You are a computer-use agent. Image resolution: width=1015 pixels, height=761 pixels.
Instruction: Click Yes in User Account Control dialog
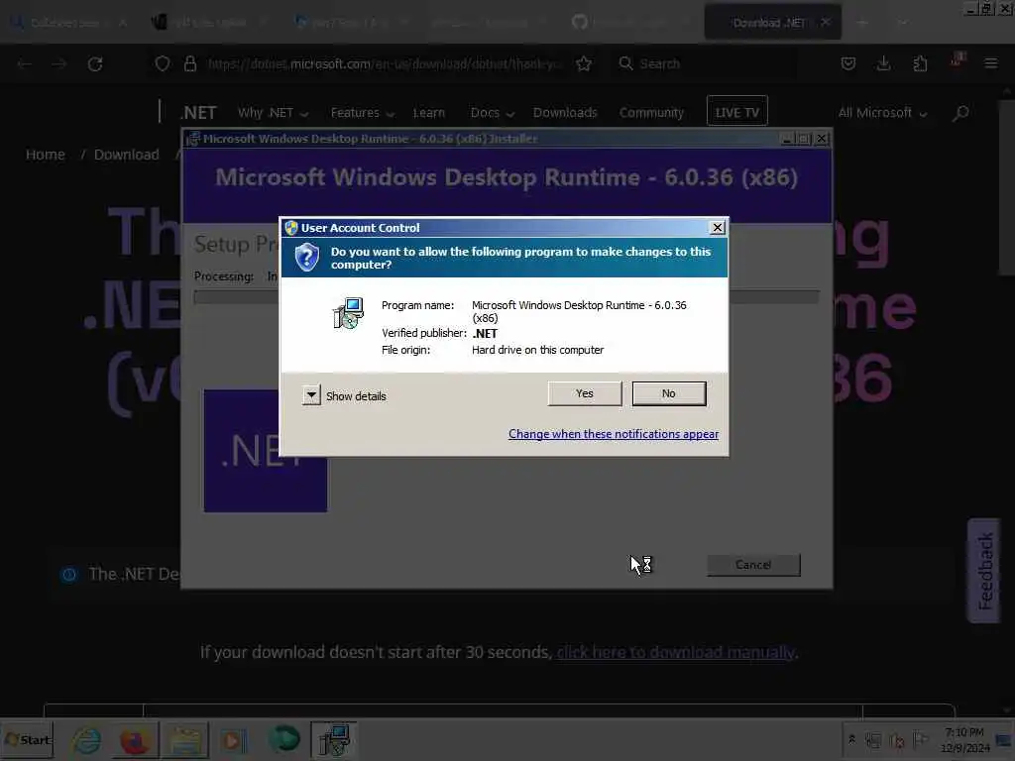click(x=585, y=393)
